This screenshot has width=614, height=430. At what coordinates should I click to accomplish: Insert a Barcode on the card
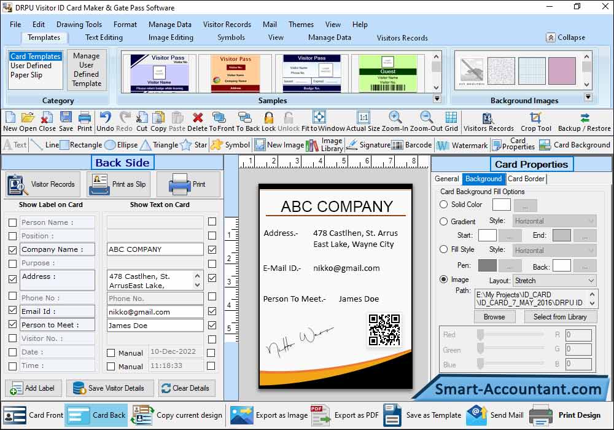point(411,145)
